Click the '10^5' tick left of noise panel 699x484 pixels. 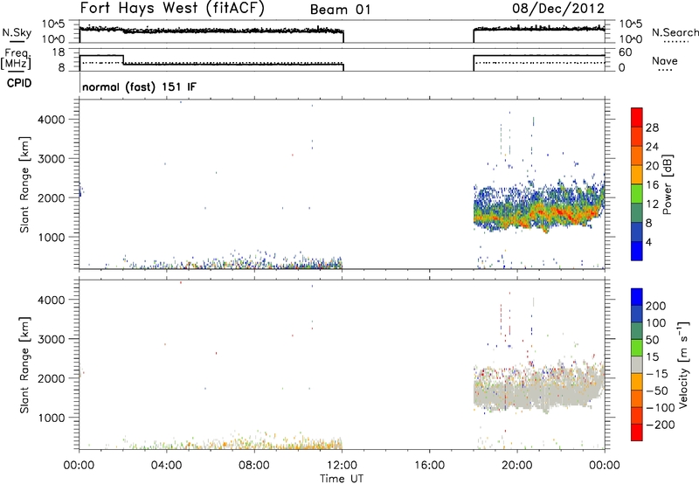click(53, 24)
